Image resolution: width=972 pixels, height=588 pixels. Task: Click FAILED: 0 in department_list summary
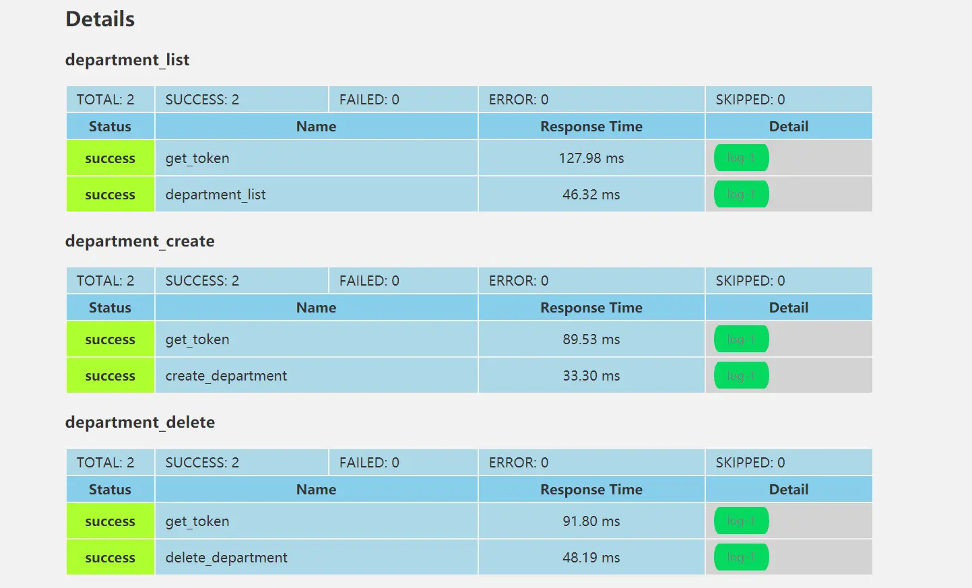coord(403,99)
